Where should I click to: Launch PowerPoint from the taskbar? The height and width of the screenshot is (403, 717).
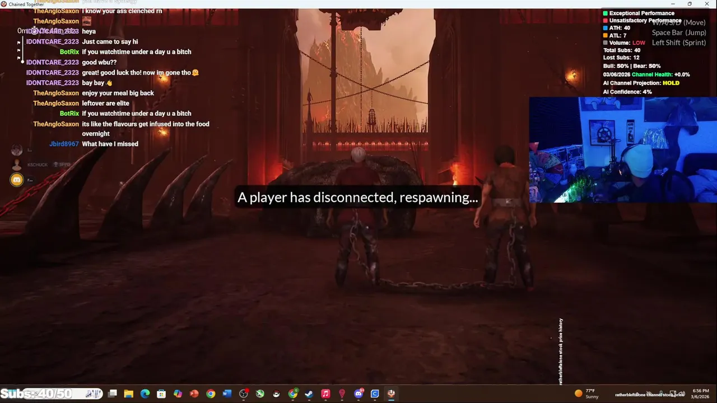(x=194, y=393)
